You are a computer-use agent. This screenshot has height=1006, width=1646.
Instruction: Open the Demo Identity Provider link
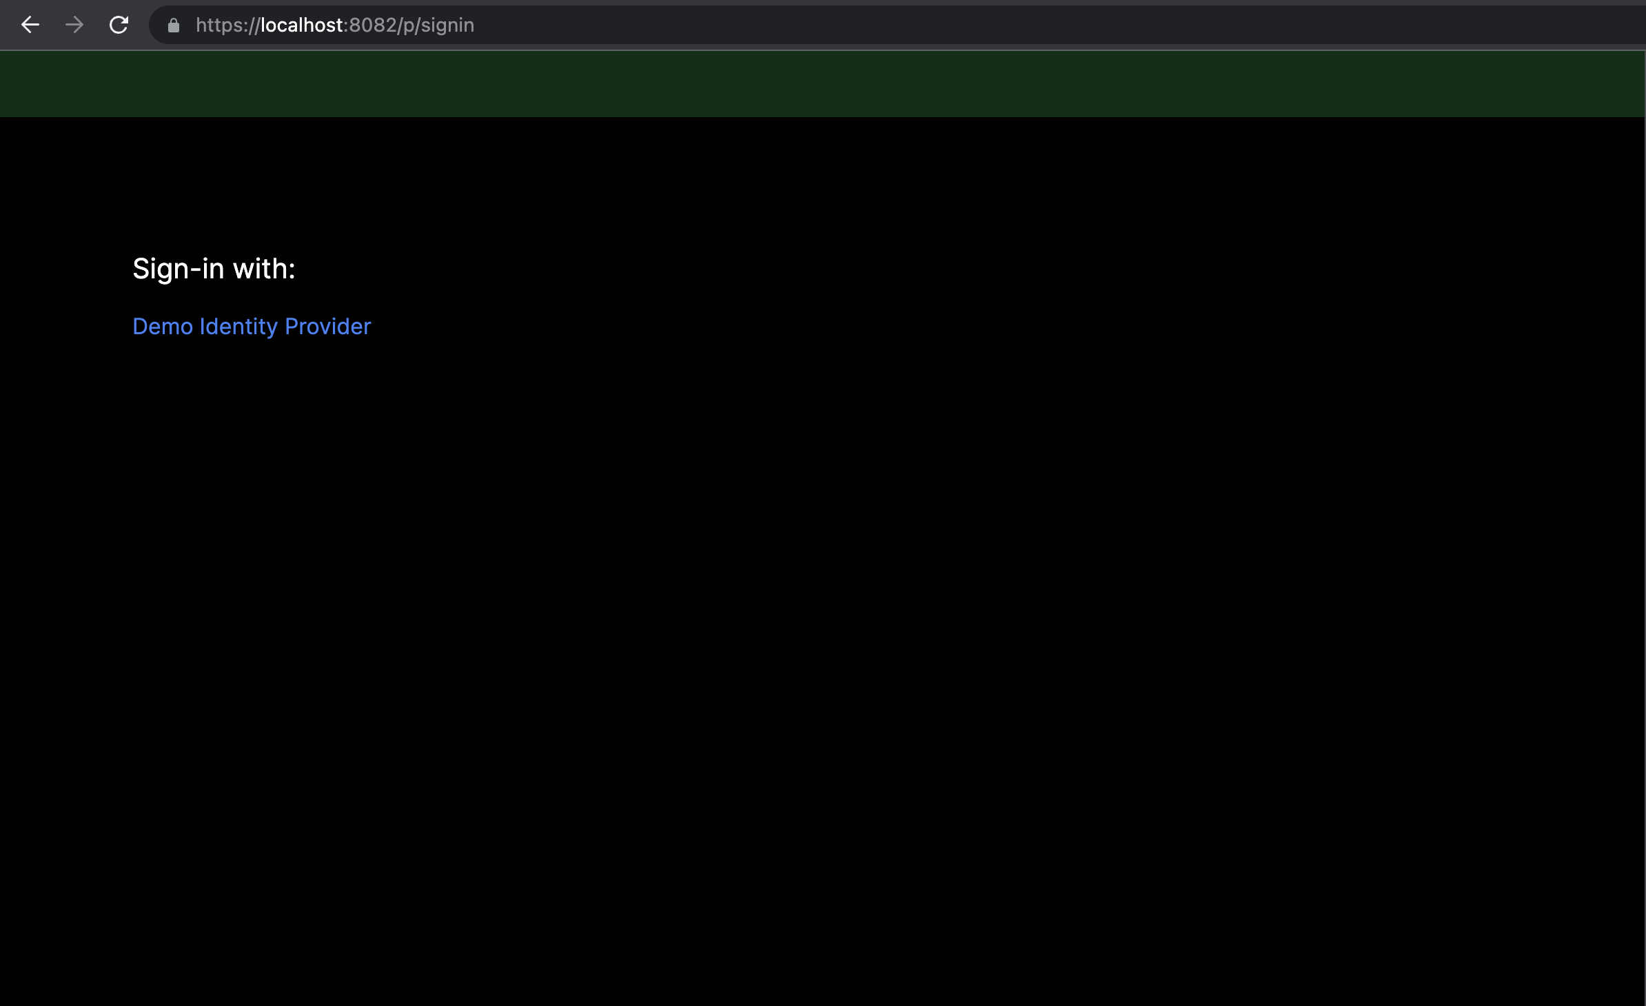252,326
